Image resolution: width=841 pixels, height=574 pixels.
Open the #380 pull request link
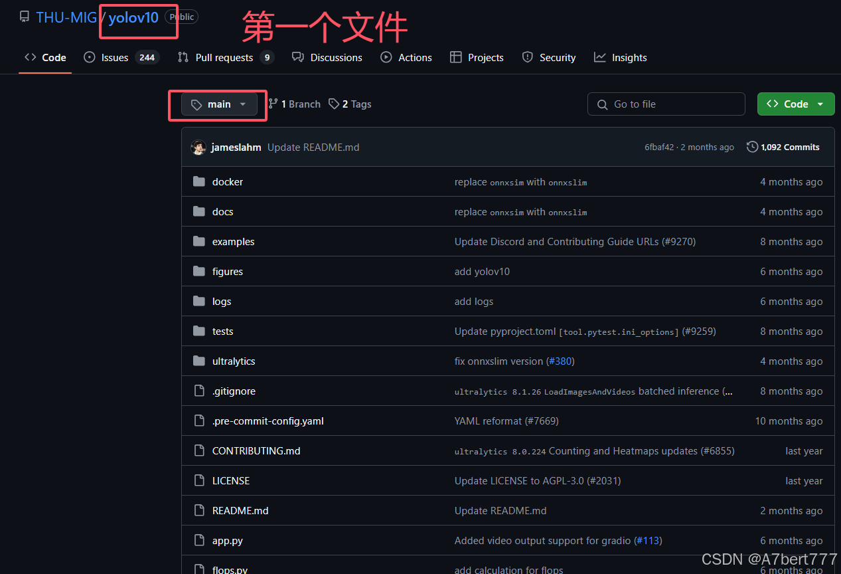(560, 361)
